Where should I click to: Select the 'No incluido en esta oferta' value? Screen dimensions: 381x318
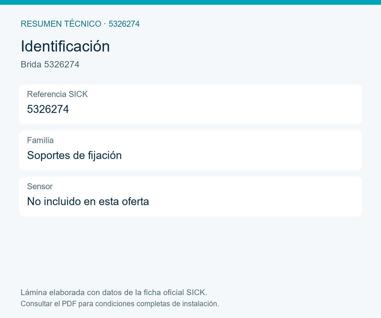[88, 202]
